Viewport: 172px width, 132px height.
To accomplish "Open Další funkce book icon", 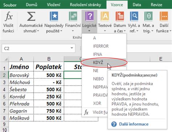I will 164,16.
